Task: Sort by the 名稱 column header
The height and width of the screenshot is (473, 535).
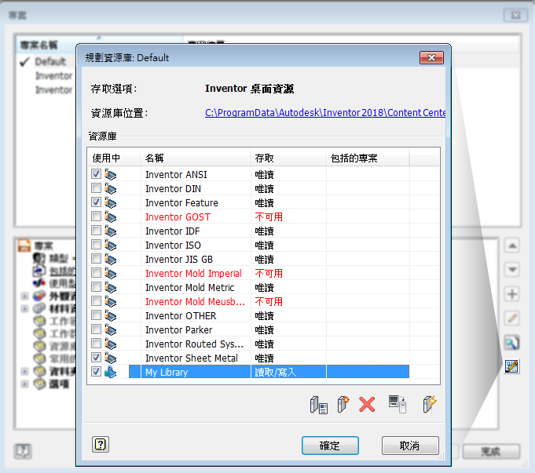Action: tap(195, 158)
